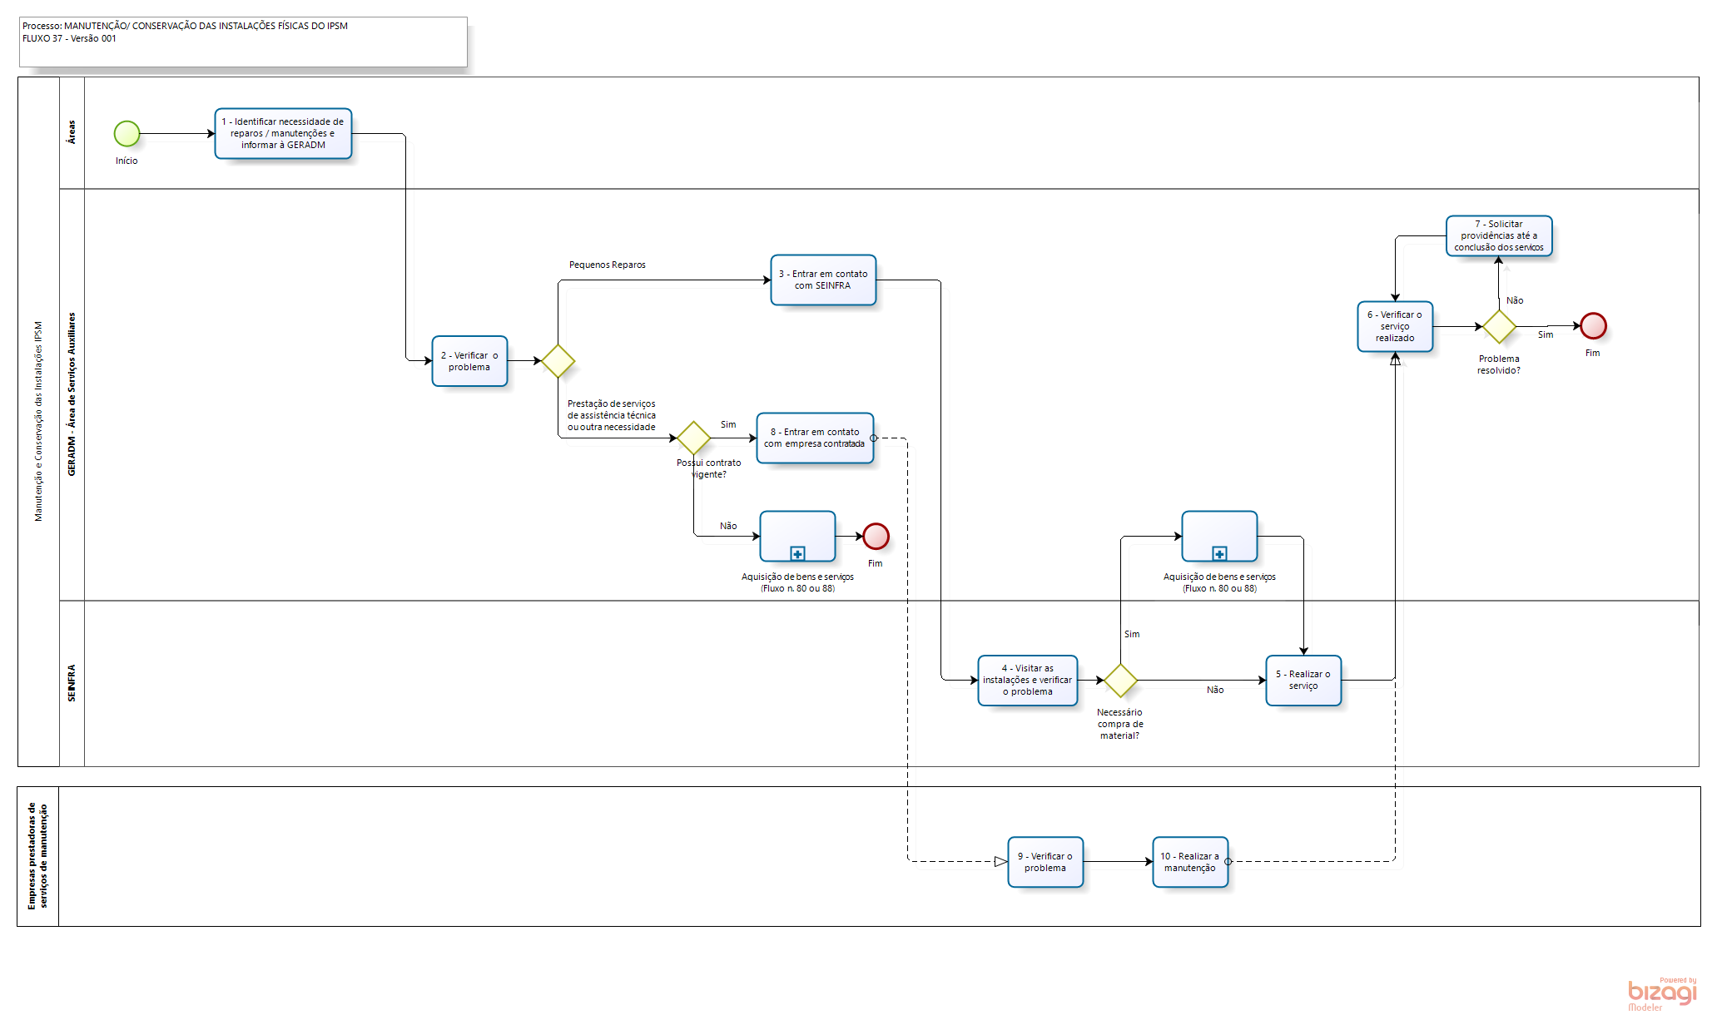The height and width of the screenshot is (1020, 1717).
Task: Select task '7 - Solicitar providências'
Action: (1498, 236)
